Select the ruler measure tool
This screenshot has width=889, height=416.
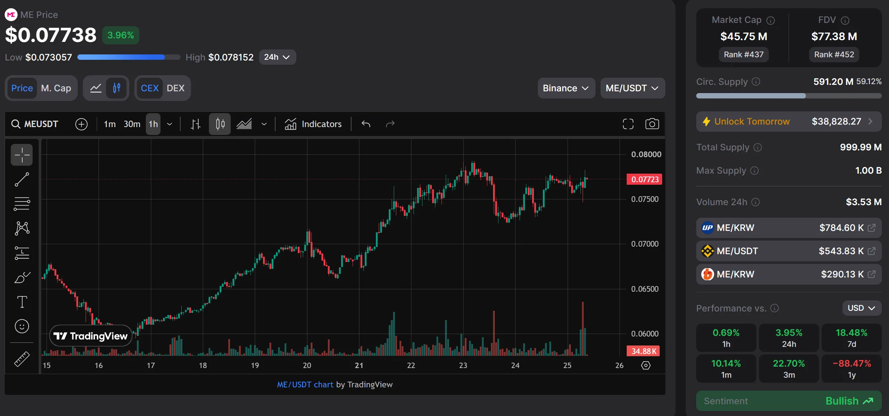point(22,359)
